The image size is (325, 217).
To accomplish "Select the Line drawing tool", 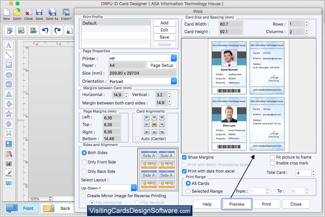I will 9,55.
